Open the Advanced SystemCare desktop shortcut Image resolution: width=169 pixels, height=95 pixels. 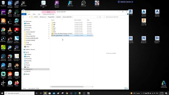click(3, 58)
